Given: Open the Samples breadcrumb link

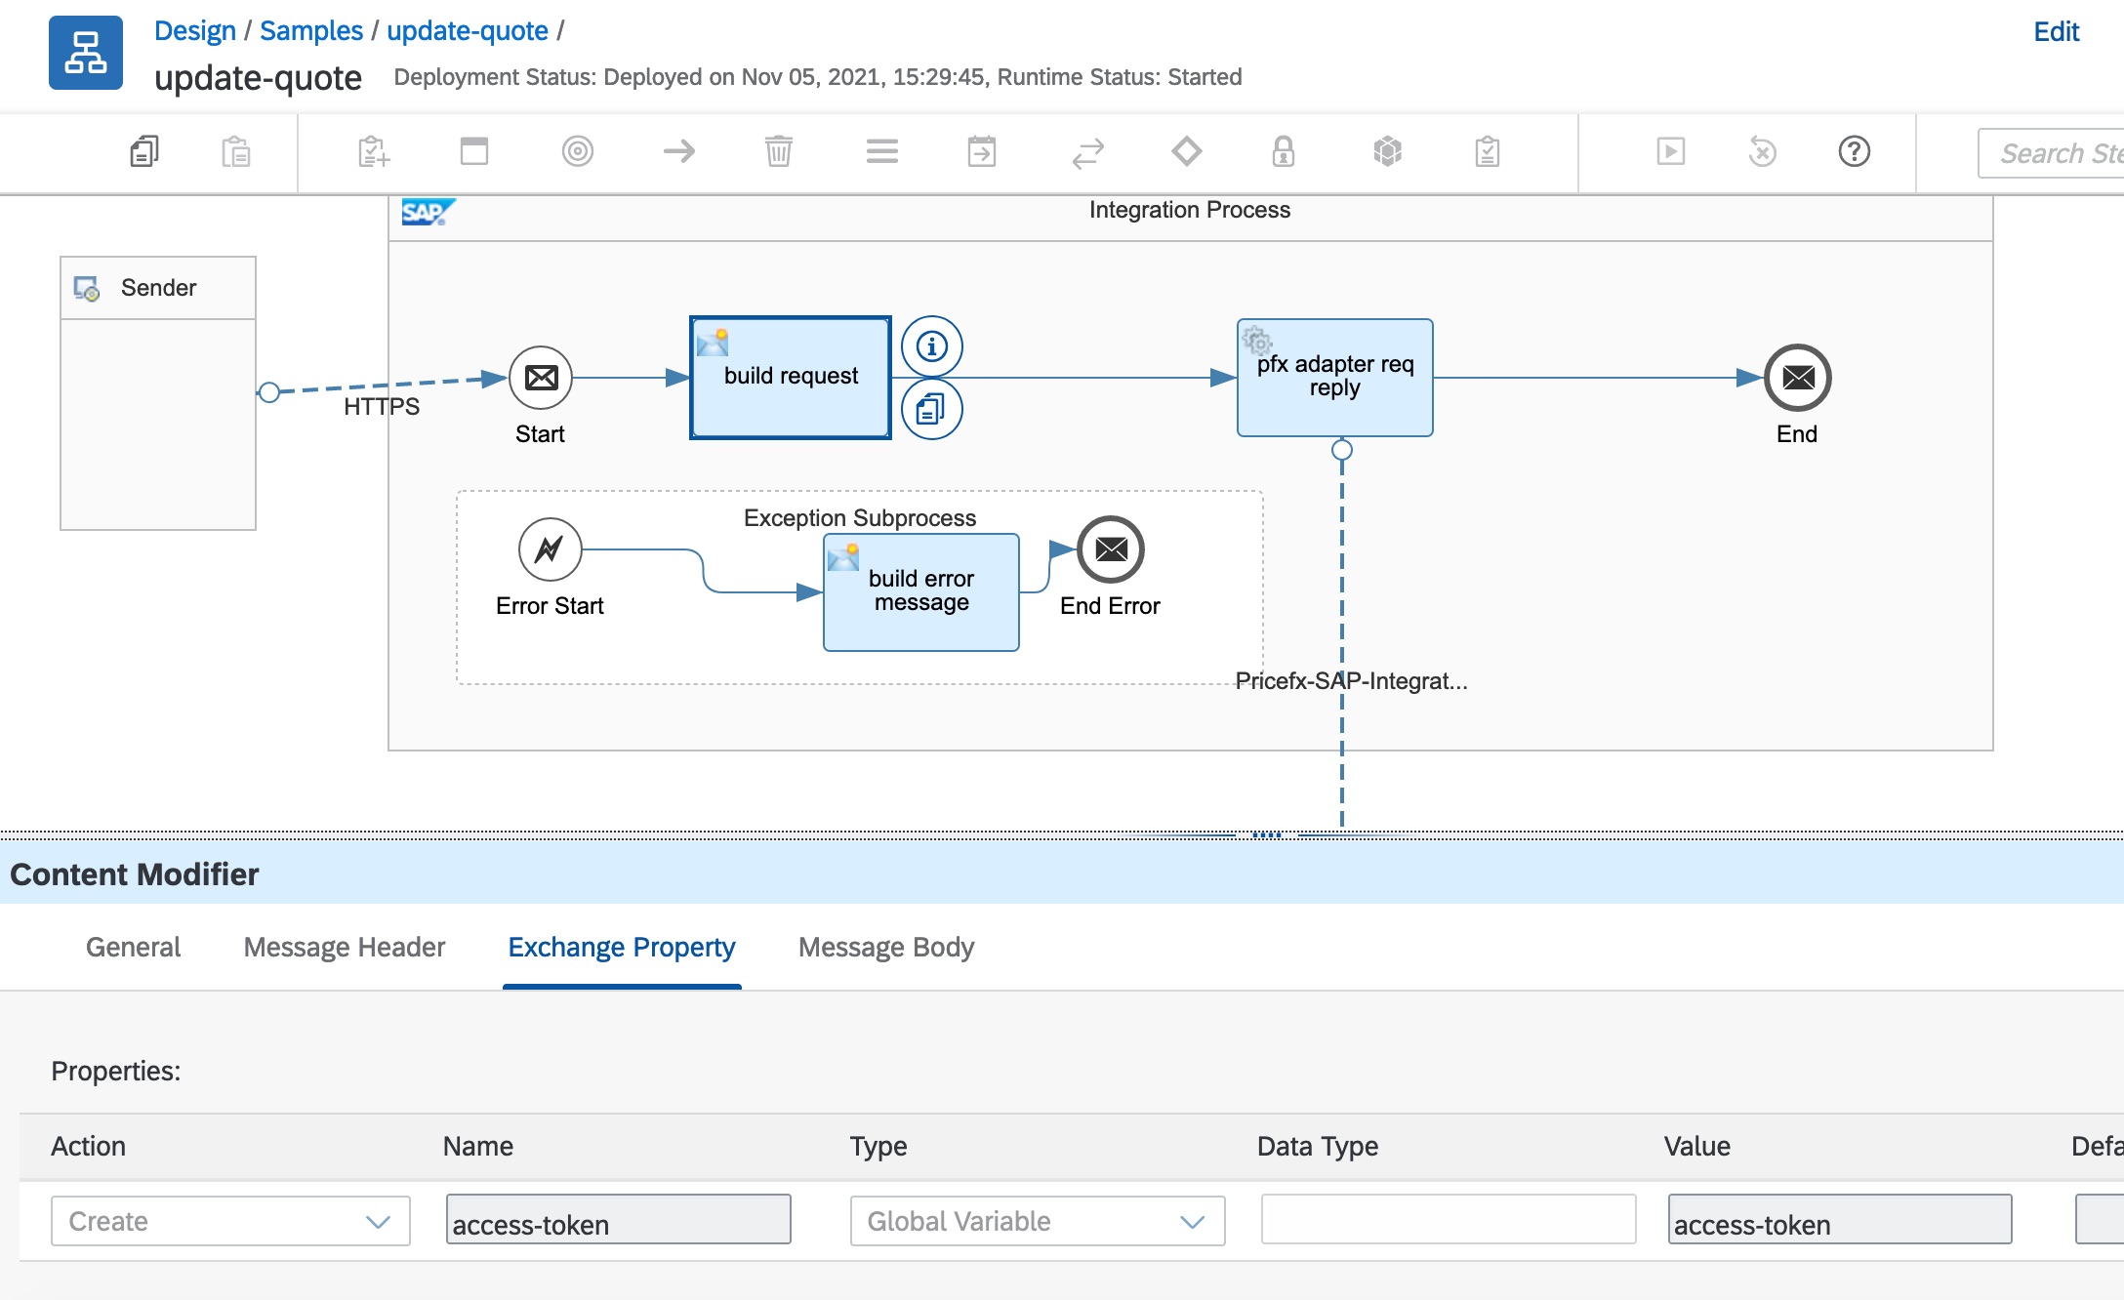Looking at the screenshot, I should tap(310, 30).
